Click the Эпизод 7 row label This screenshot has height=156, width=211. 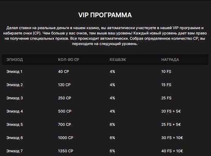pos(14,151)
